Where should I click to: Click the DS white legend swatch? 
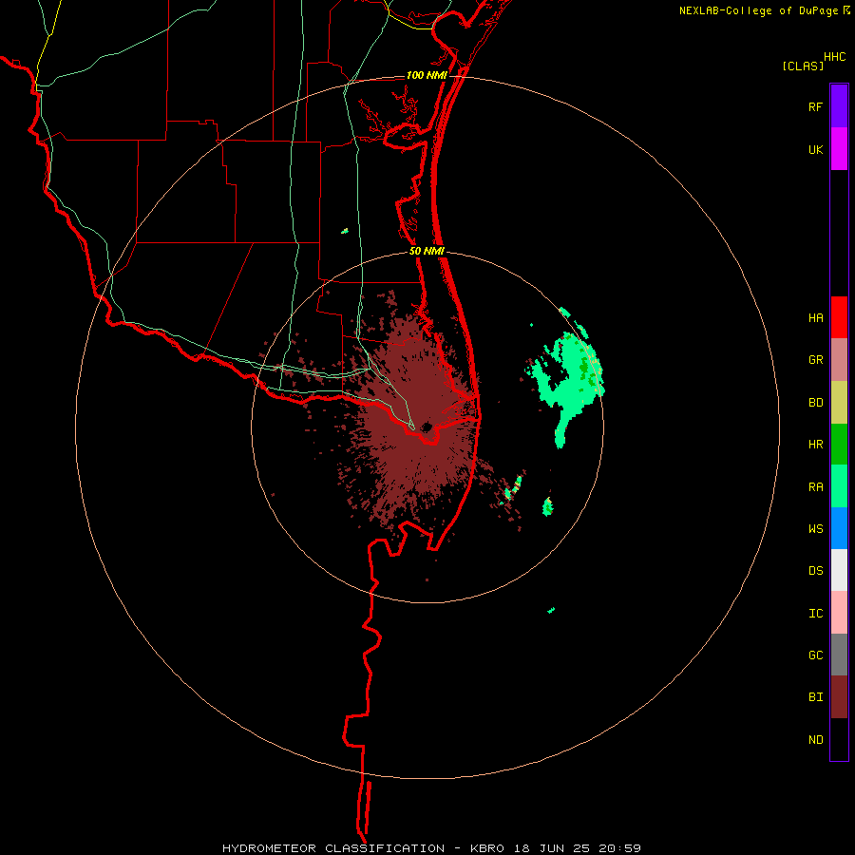click(839, 570)
